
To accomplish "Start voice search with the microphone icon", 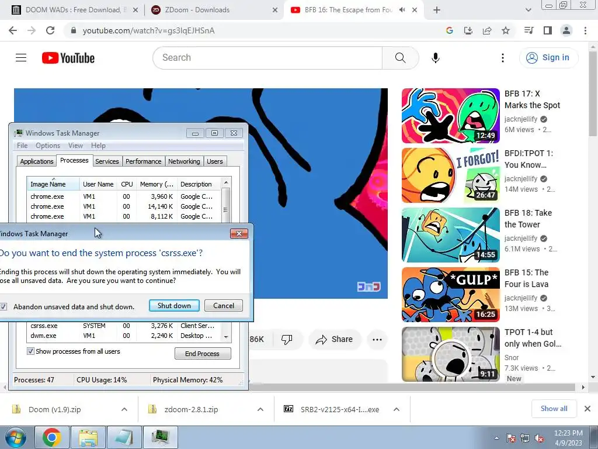I will tap(435, 58).
